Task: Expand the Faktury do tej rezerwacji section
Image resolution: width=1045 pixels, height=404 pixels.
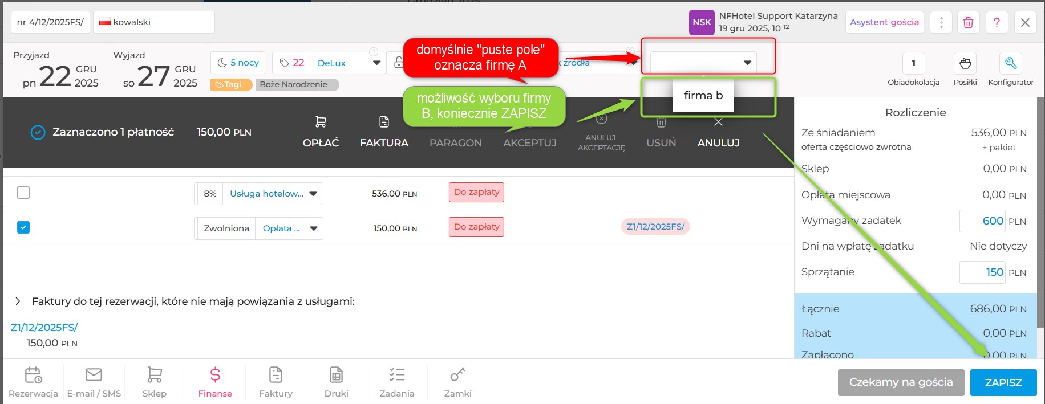Action: coord(18,301)
